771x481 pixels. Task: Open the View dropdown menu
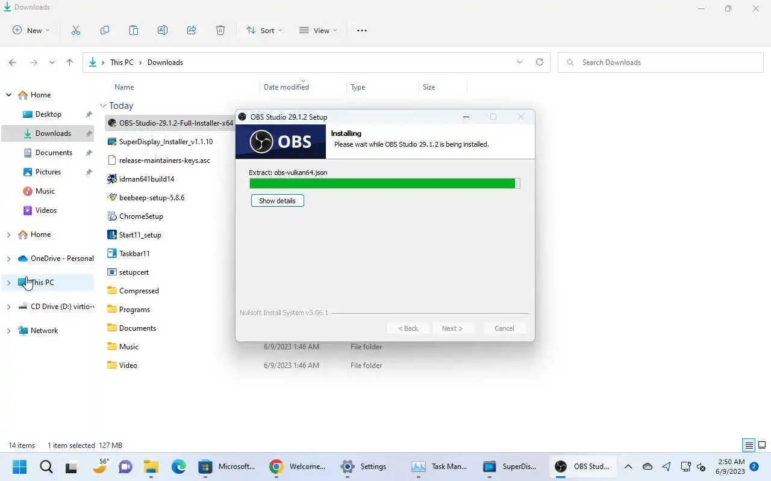(318, 30)
